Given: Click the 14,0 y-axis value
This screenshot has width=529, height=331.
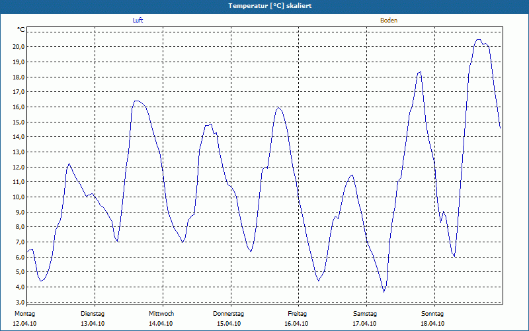Looking at the screenshot, I should [x=19, y=137].
